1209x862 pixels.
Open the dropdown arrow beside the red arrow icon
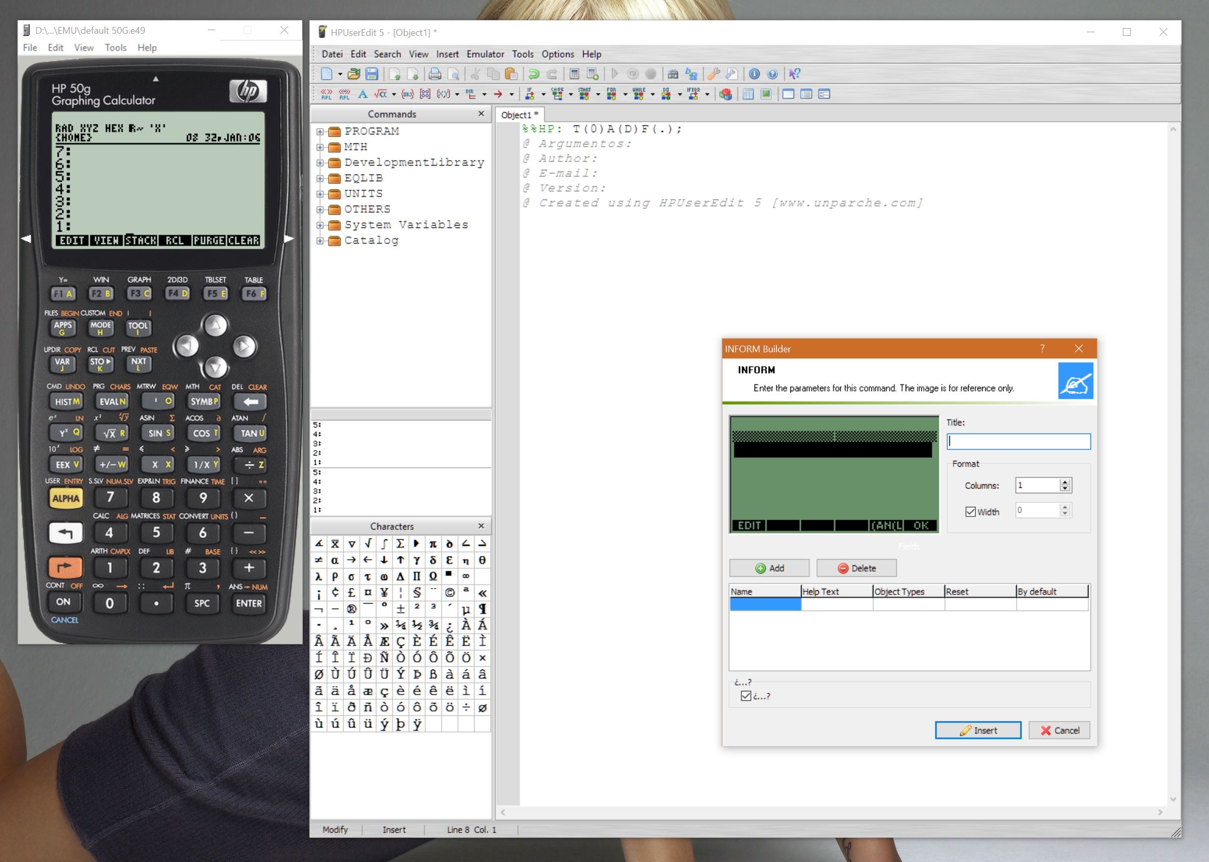pos(512,95)
